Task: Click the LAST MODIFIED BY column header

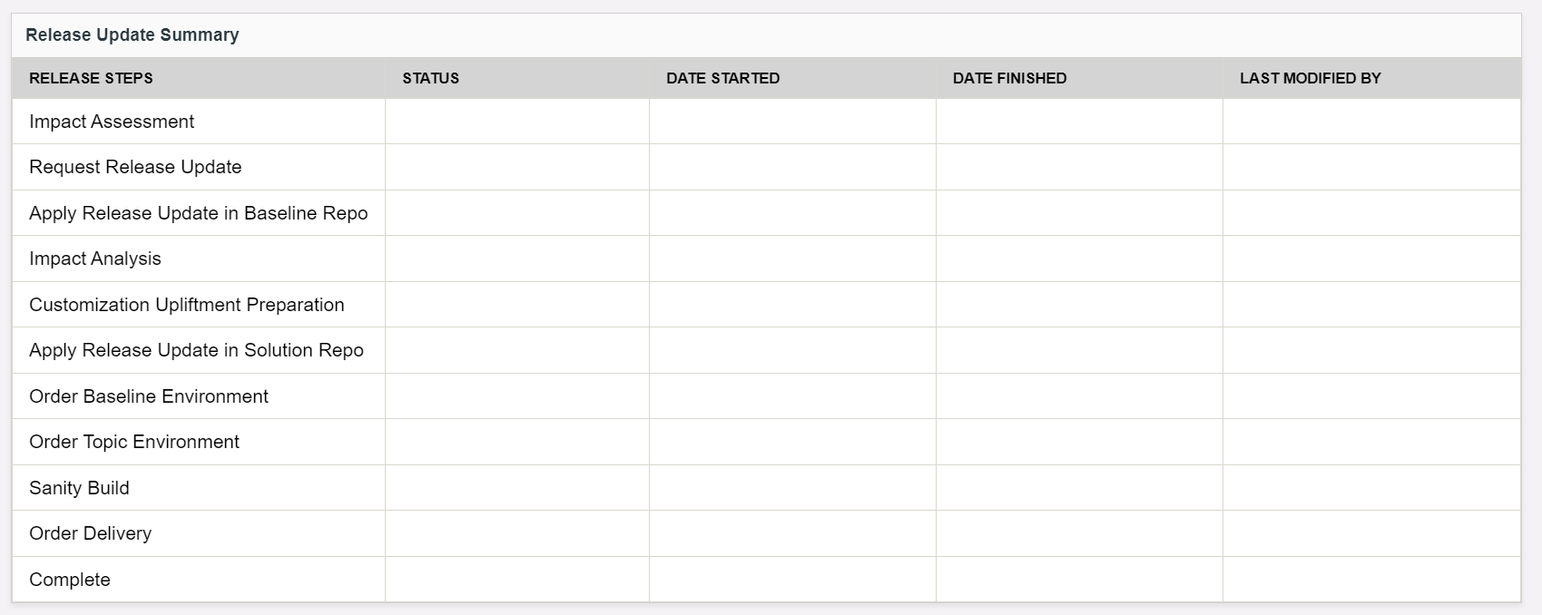Action: (x=1310, y=78)
